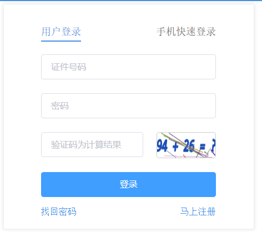Screen dimensions: 262x237
Task: Click the 密码 placeholder text
Action: coord(60,106)
